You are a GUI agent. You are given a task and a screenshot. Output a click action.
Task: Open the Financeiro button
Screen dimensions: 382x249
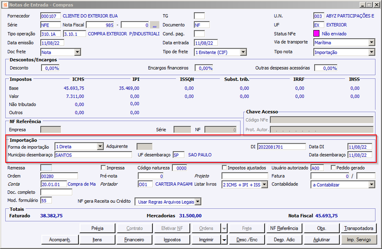[x=134, y=239]
